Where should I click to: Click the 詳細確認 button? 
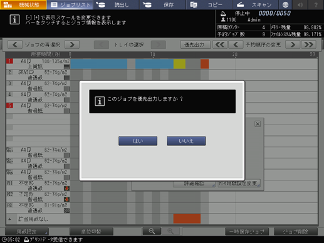[194, 184]
